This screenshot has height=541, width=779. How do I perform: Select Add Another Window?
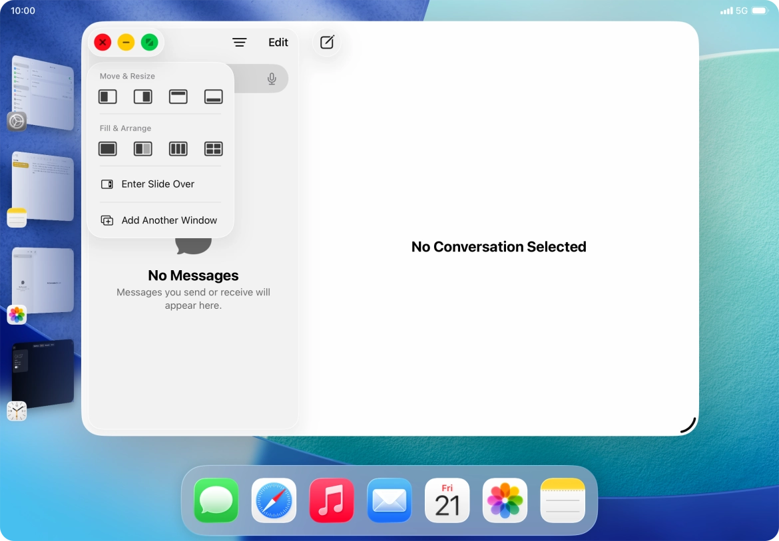pos(169,220)
